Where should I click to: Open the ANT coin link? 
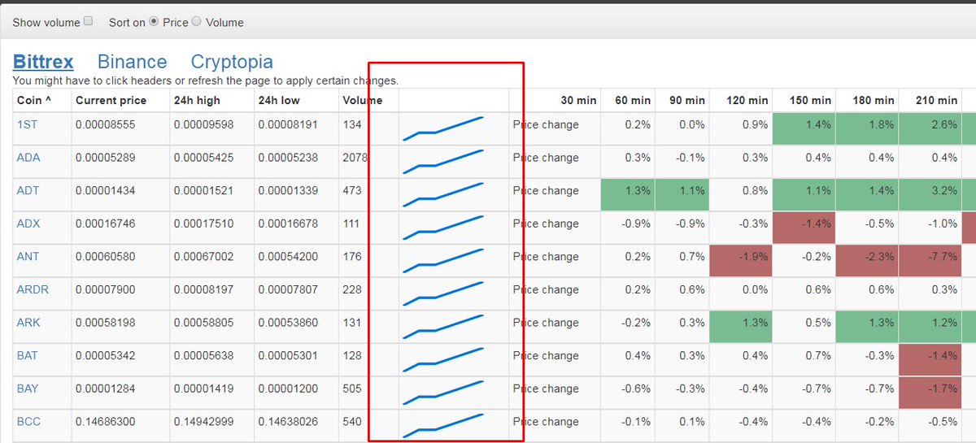coord(28,257)
